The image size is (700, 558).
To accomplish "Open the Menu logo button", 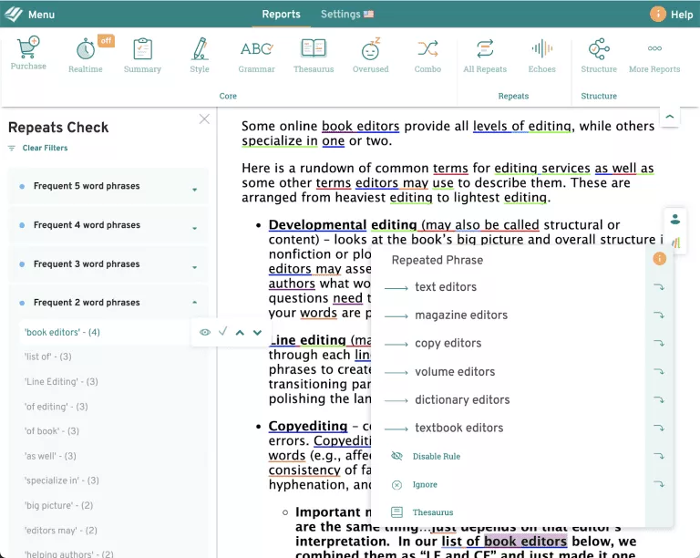I will tap(14, 14).
